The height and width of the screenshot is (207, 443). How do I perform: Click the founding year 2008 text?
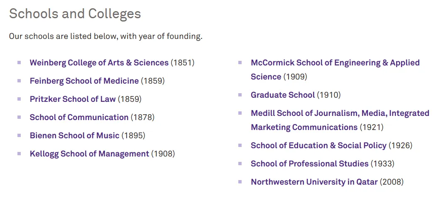point(392,182)
